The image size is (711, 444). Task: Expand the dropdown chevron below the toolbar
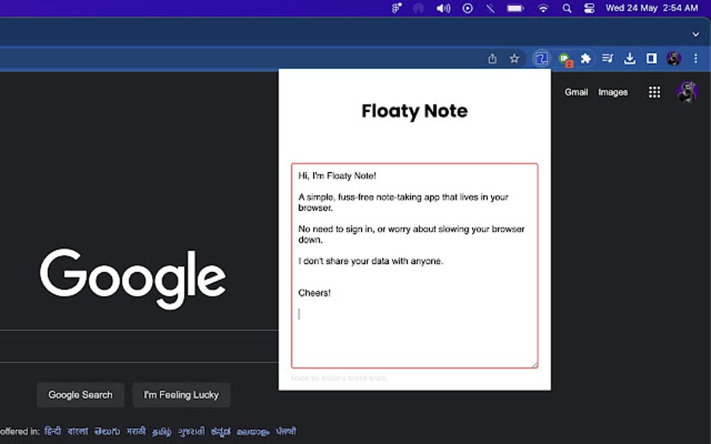click(695, 34)
